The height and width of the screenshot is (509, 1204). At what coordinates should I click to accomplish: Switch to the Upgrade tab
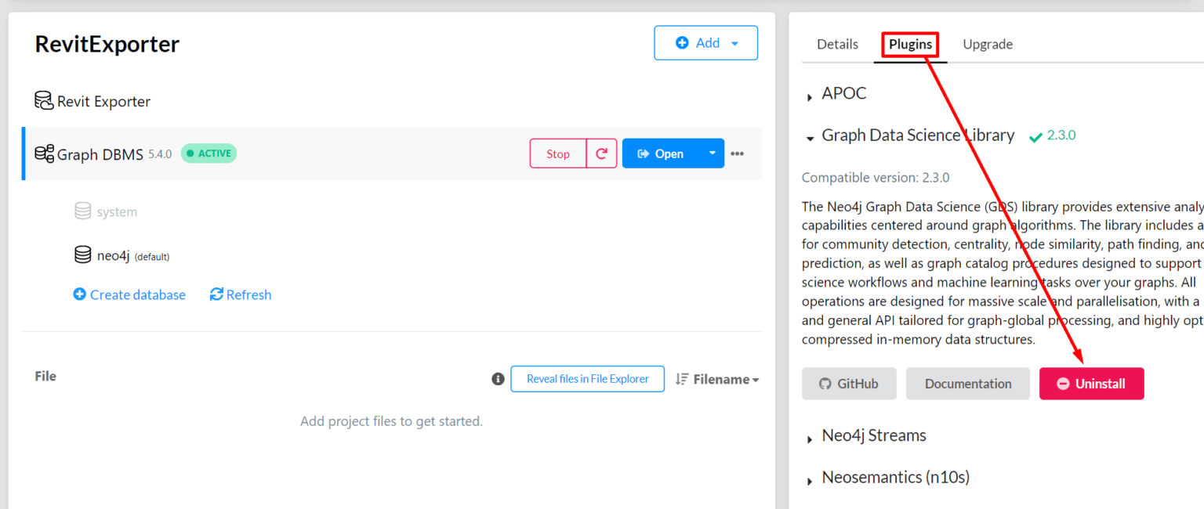click(x=988, y=45)
